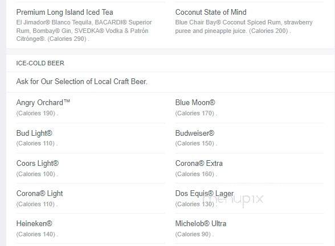The width and height of the screenshot is (335, 246).
Task: Click Michelob Ultra calories 90 text
Action: (x=194, y=234)
